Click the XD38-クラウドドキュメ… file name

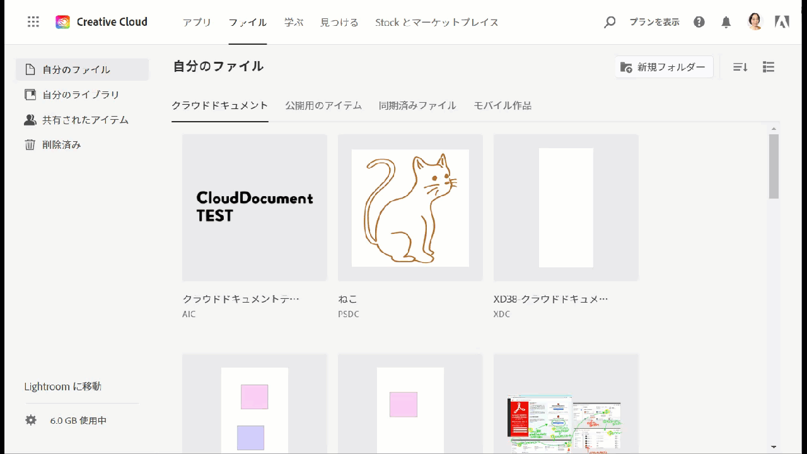click(551, 299)
